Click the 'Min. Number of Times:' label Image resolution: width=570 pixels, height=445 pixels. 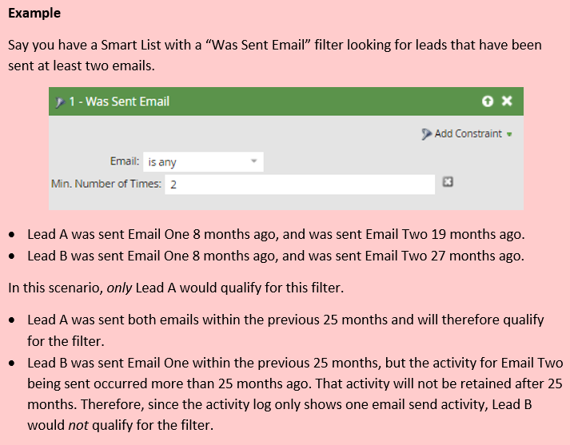[106, 184]
